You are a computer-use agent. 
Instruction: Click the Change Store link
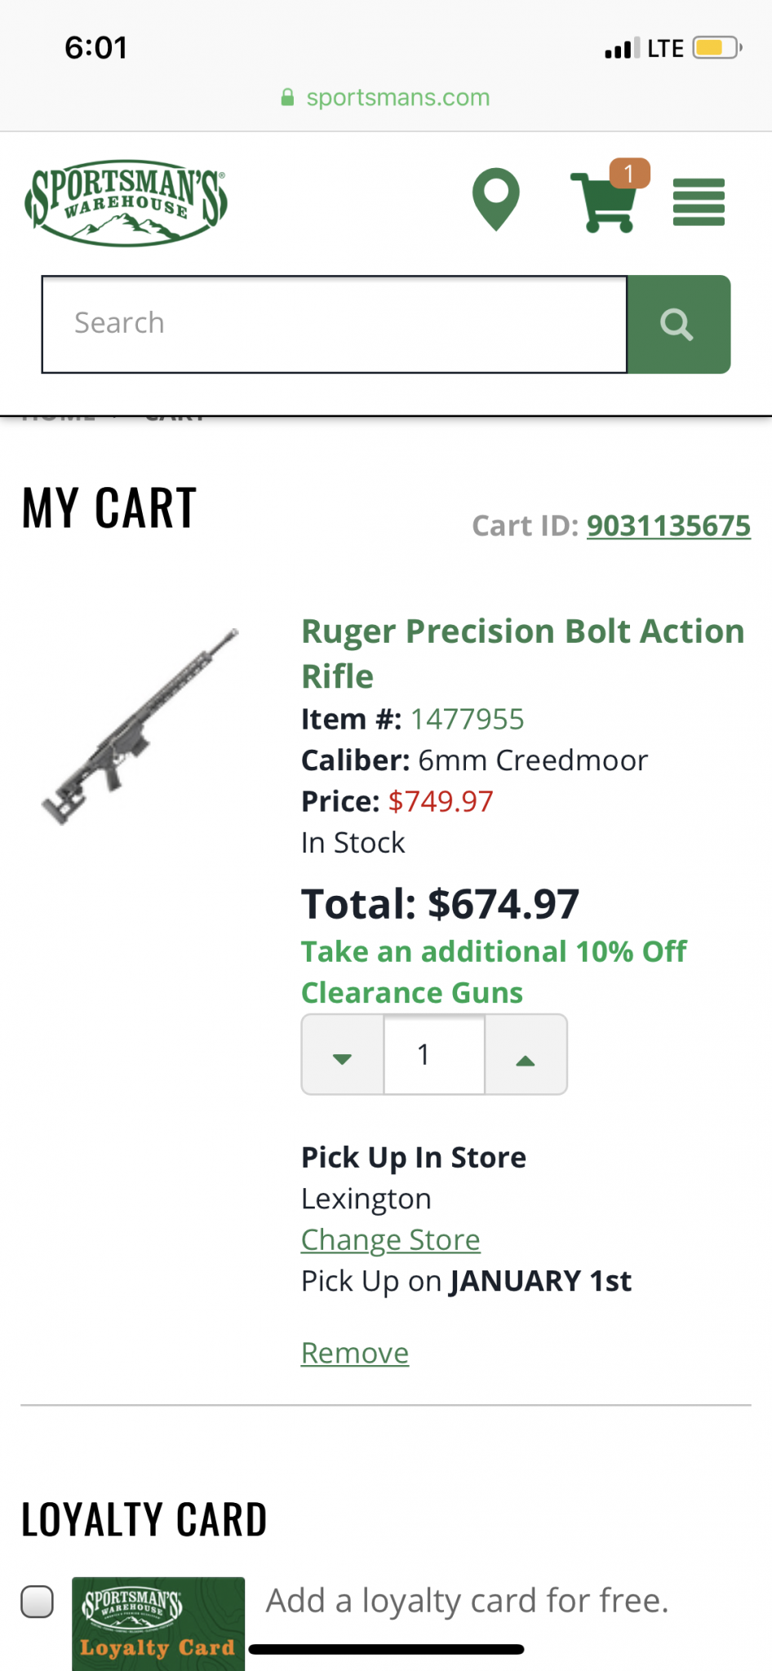pyautogui.click(x=391, y=1240)
